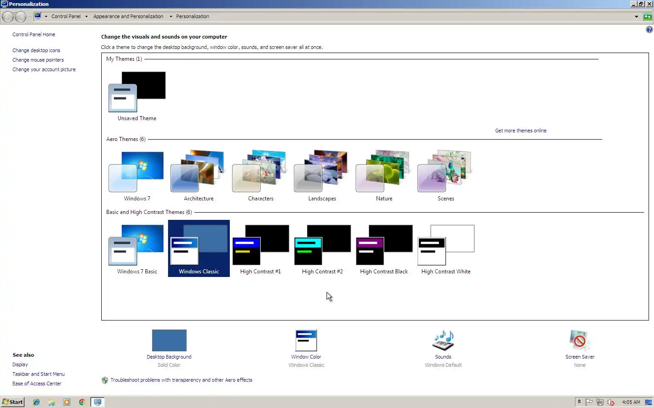Image resolution: width=654 pixels, height=408 pixels.
Task: Select the High Contrast Black theme
Action: pos(384,248)
